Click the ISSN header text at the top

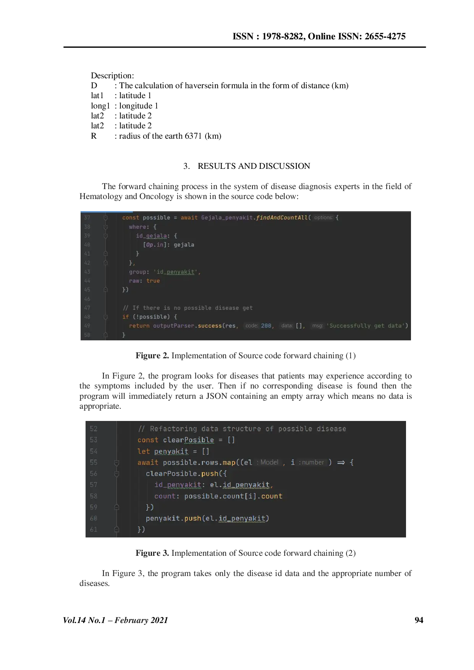[319, 36]
